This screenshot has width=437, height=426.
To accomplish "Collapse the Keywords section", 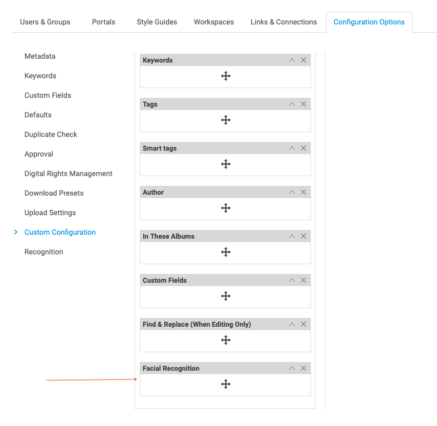I will [291, 60].
